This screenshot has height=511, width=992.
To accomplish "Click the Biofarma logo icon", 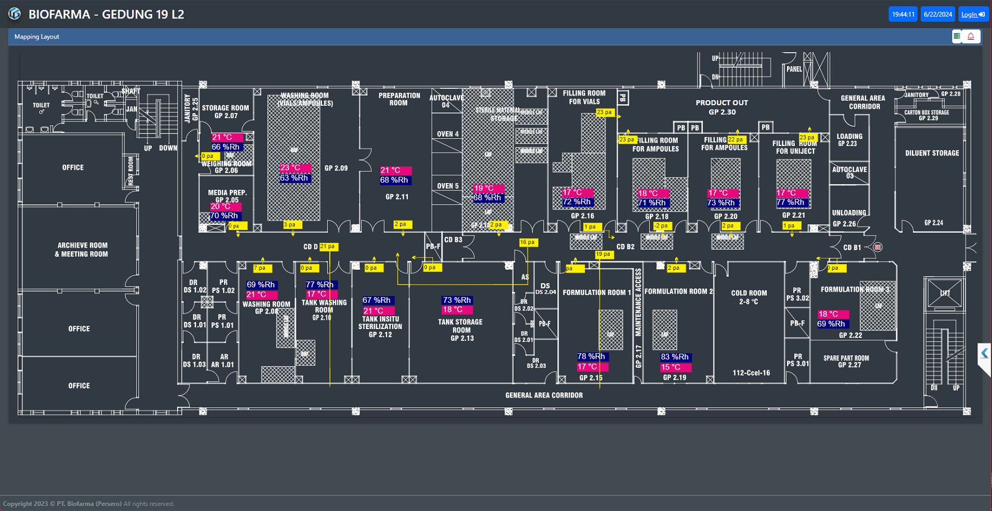I will point(15,14).
